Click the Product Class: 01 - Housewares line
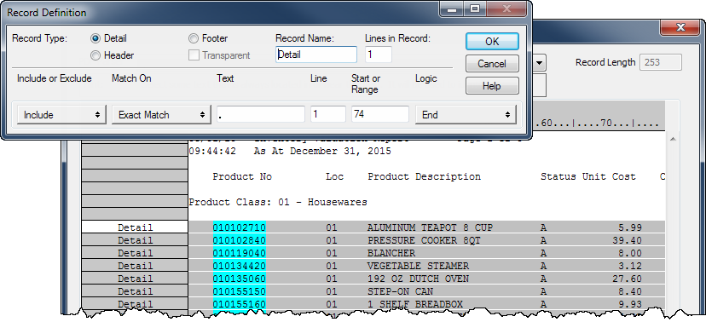Screen dimensions: 706x322 278,203
